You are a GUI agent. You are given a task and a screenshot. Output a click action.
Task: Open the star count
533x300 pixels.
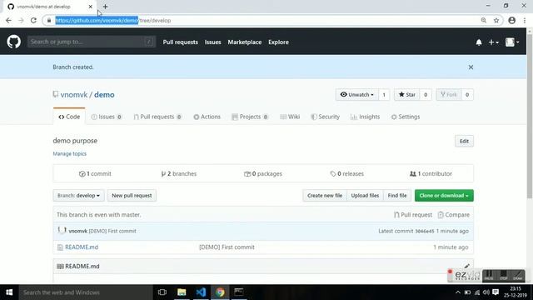(x=426, y=94)
